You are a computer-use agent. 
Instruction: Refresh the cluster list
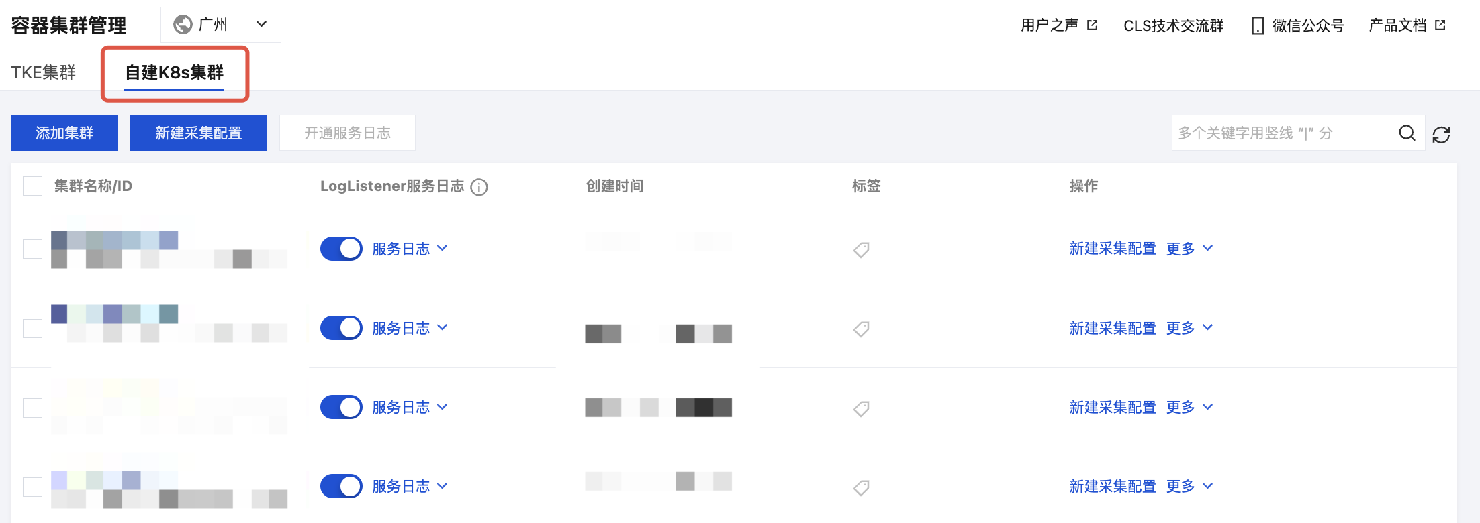pyautogui.click(x=1441, y=135)
